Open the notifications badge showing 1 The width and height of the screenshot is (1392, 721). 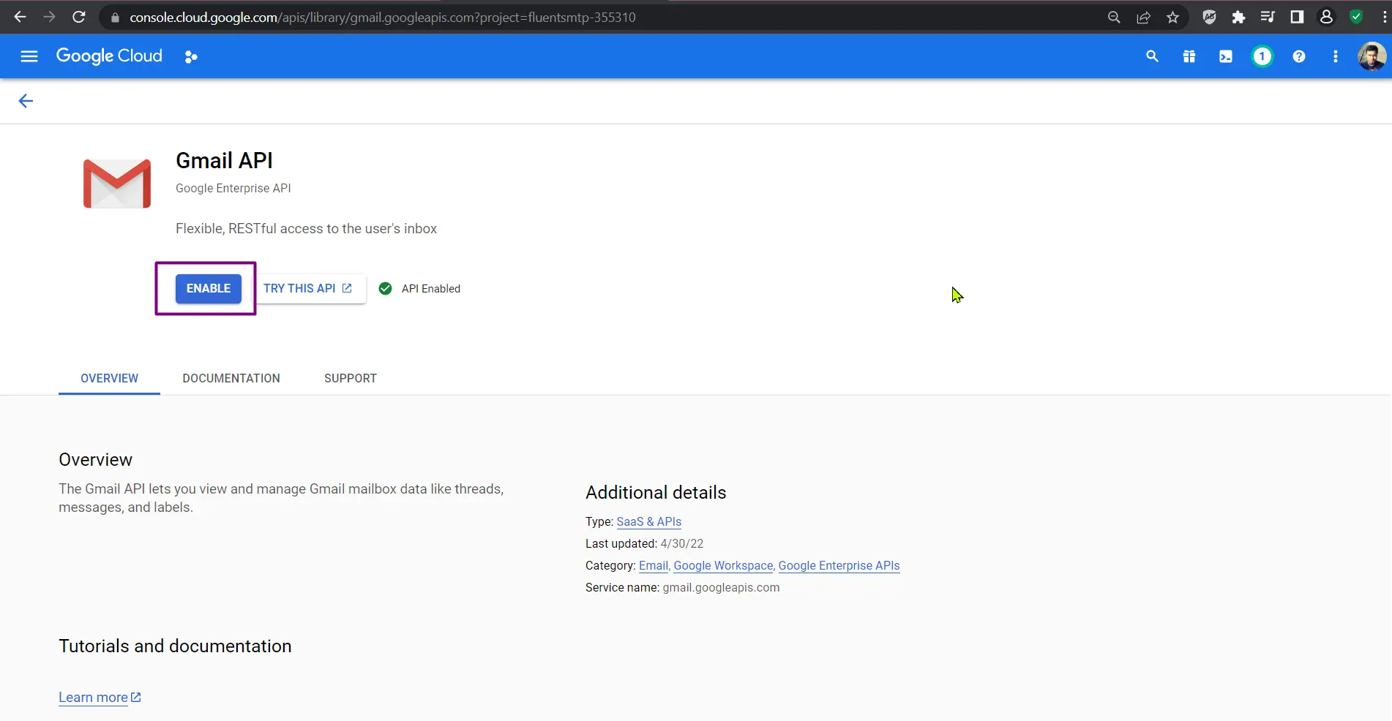[x=1262, y=56]
